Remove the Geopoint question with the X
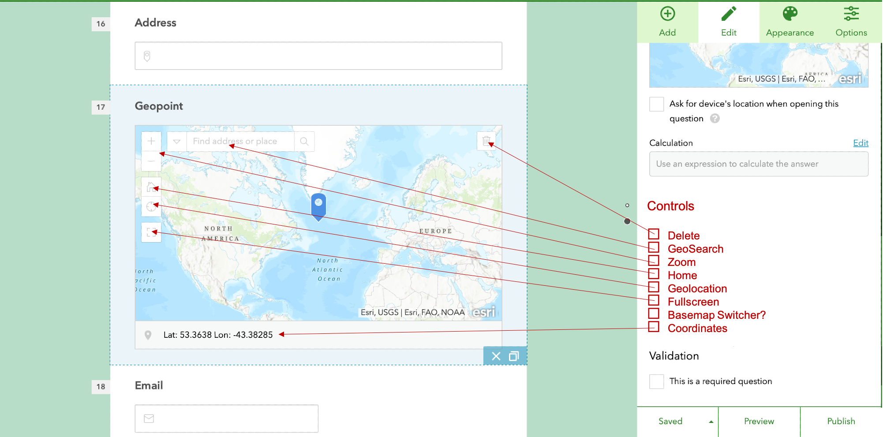This screenshot has width=883, height=437. point(496,355)
